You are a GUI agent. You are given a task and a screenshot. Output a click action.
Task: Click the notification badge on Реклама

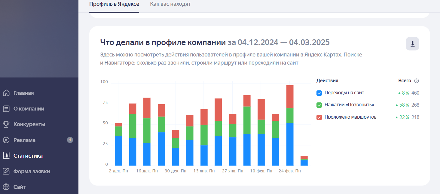70,140
